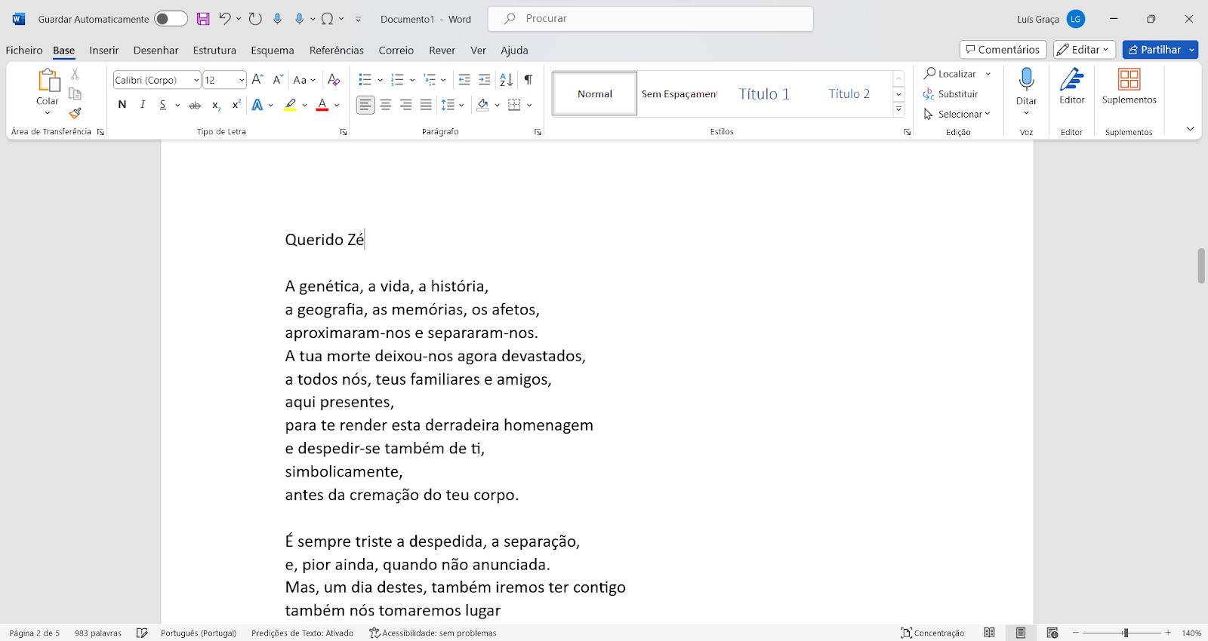
Task: Open the Suplementos add-ins
Action: click(x=1129, y=85)
